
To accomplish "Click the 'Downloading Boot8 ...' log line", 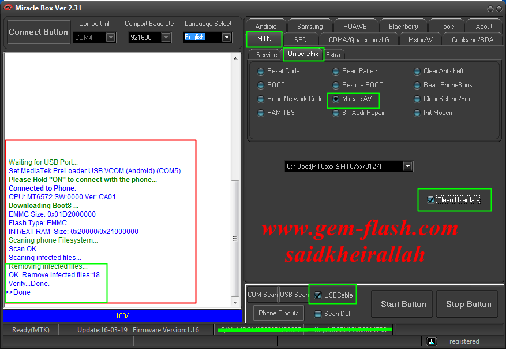I will (43, 206).
